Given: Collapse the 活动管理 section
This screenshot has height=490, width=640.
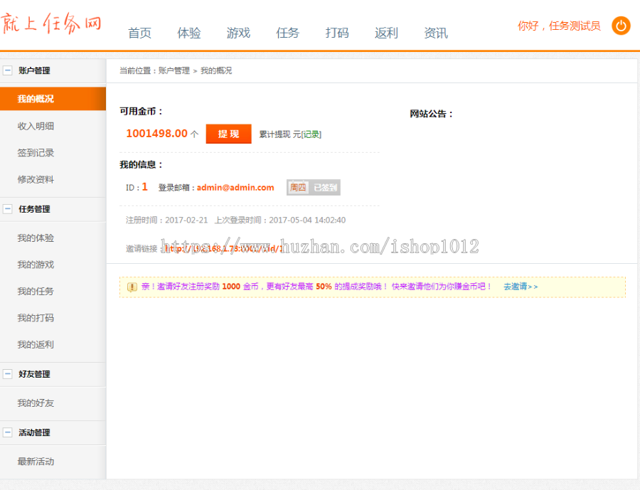Looking at the screenshot, I should 7,432.
